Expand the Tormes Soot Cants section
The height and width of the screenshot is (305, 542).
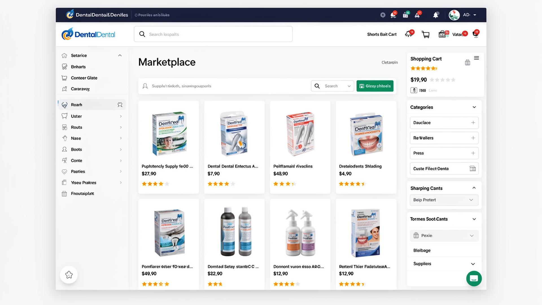[x=474, y=219]
